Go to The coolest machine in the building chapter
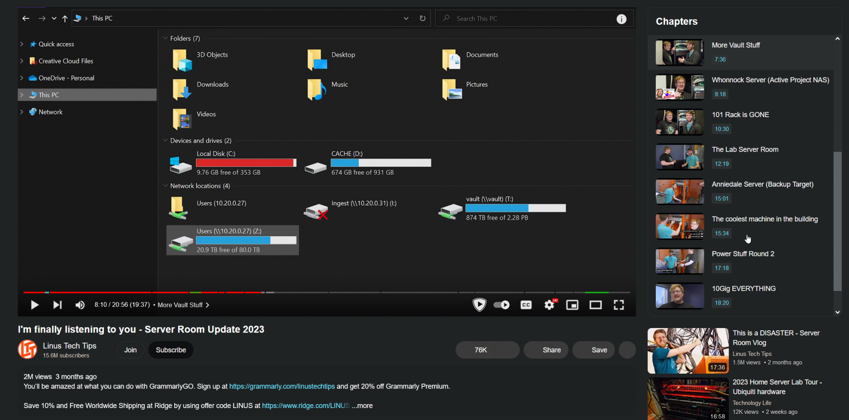Screen dimensions: 849x420 coord(741,226)
